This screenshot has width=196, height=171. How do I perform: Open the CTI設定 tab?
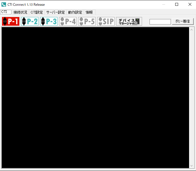click(37, 12)
